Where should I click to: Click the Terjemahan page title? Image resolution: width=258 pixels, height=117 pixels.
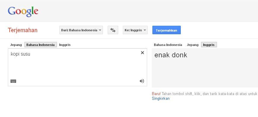pos(23,30)
